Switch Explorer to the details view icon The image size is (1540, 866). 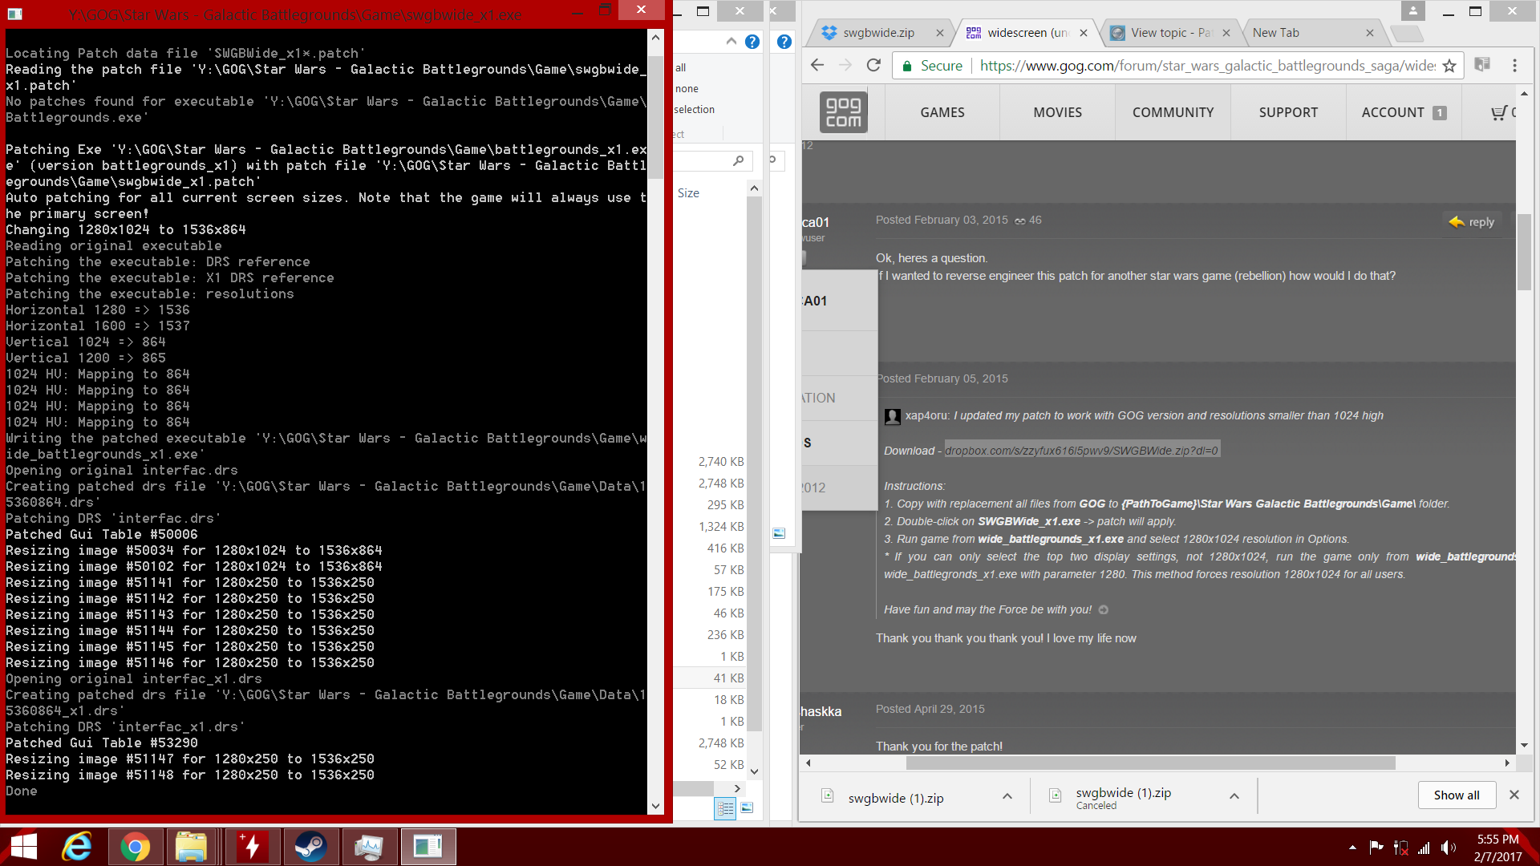coord(725,808)
